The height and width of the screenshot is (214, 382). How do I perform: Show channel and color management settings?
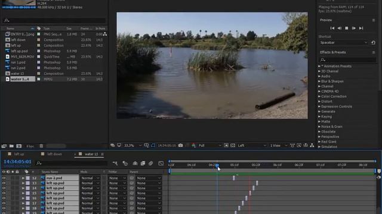(x=193, y=145)
